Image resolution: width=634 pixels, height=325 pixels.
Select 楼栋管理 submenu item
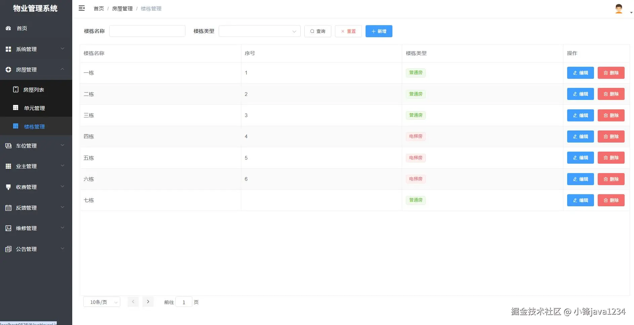(36, 126)
